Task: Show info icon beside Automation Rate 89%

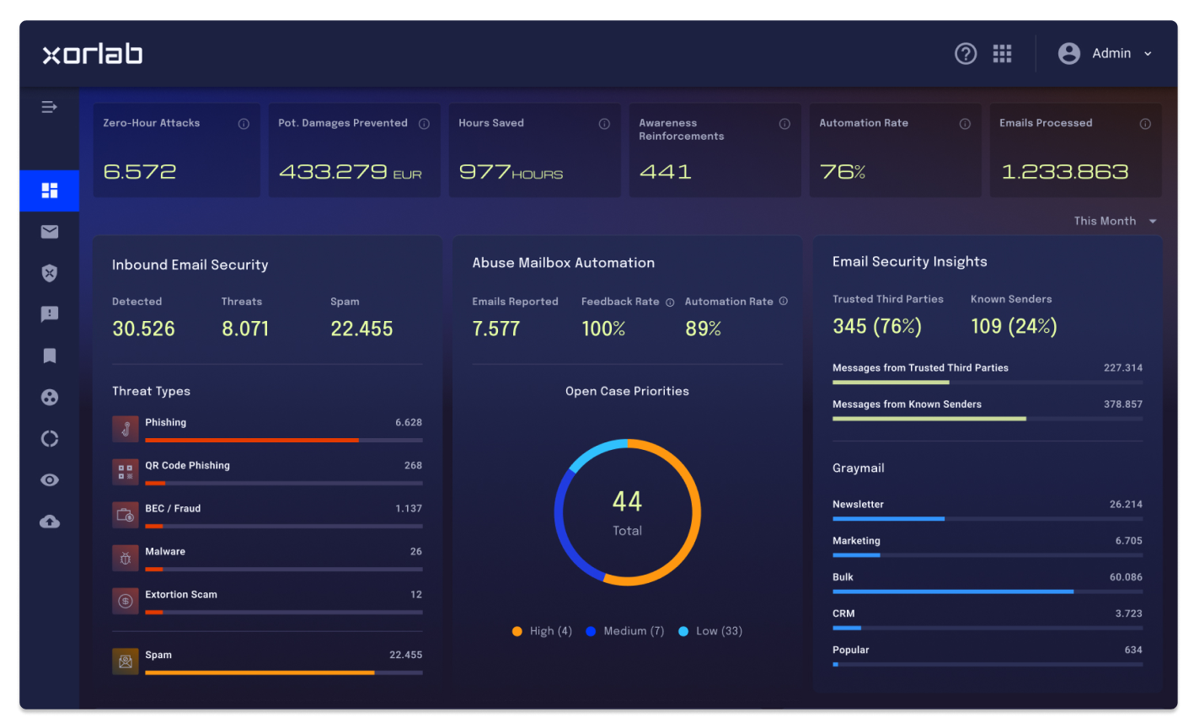Action: 784,302
